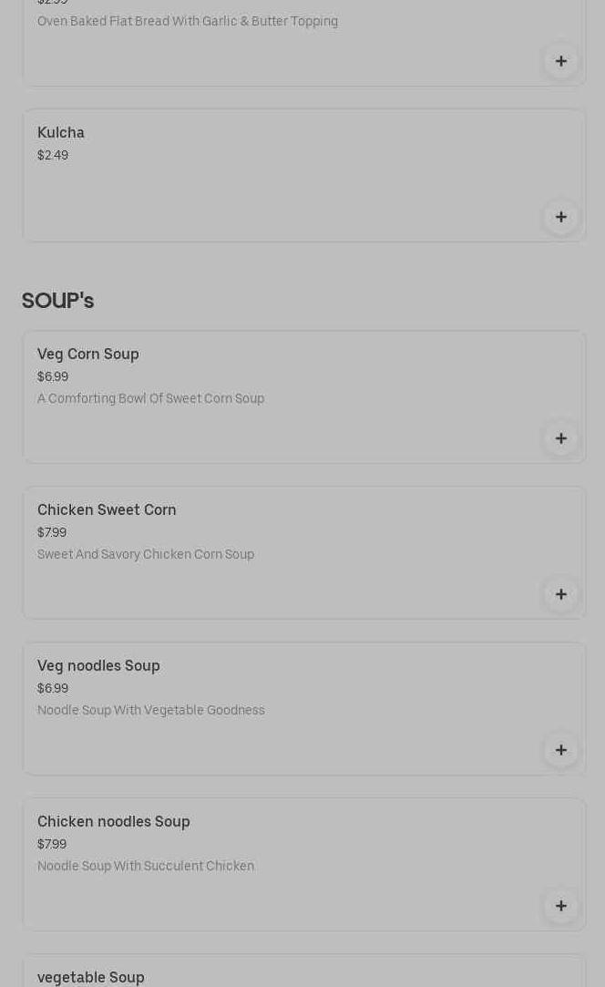Click 'A Comforting Bowl Of Sweet Corn Soup' description
The height and width of the screenshot is (987, 605).
coord(150,399)
